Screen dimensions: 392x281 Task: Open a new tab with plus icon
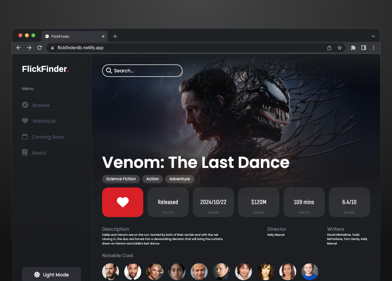point(115,36)
